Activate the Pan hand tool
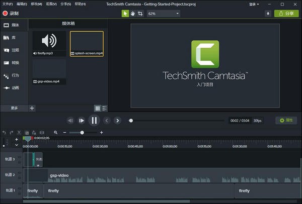 (x=133, y=14)
